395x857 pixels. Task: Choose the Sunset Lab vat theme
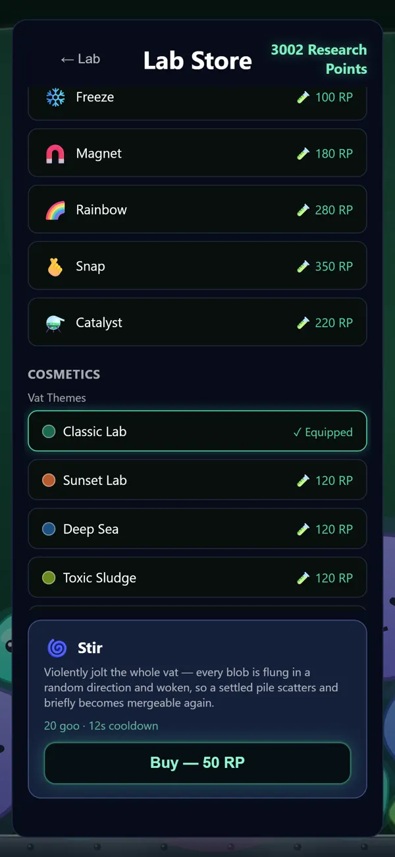(197, 480)
